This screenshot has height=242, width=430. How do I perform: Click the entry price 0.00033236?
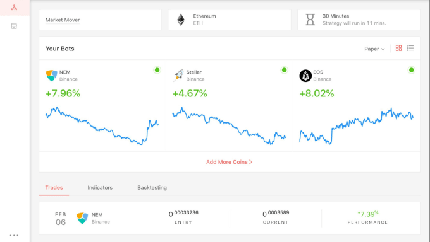(x=183, y=214)
